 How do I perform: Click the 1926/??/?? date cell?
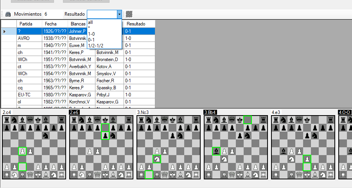(x=55, y=31)
